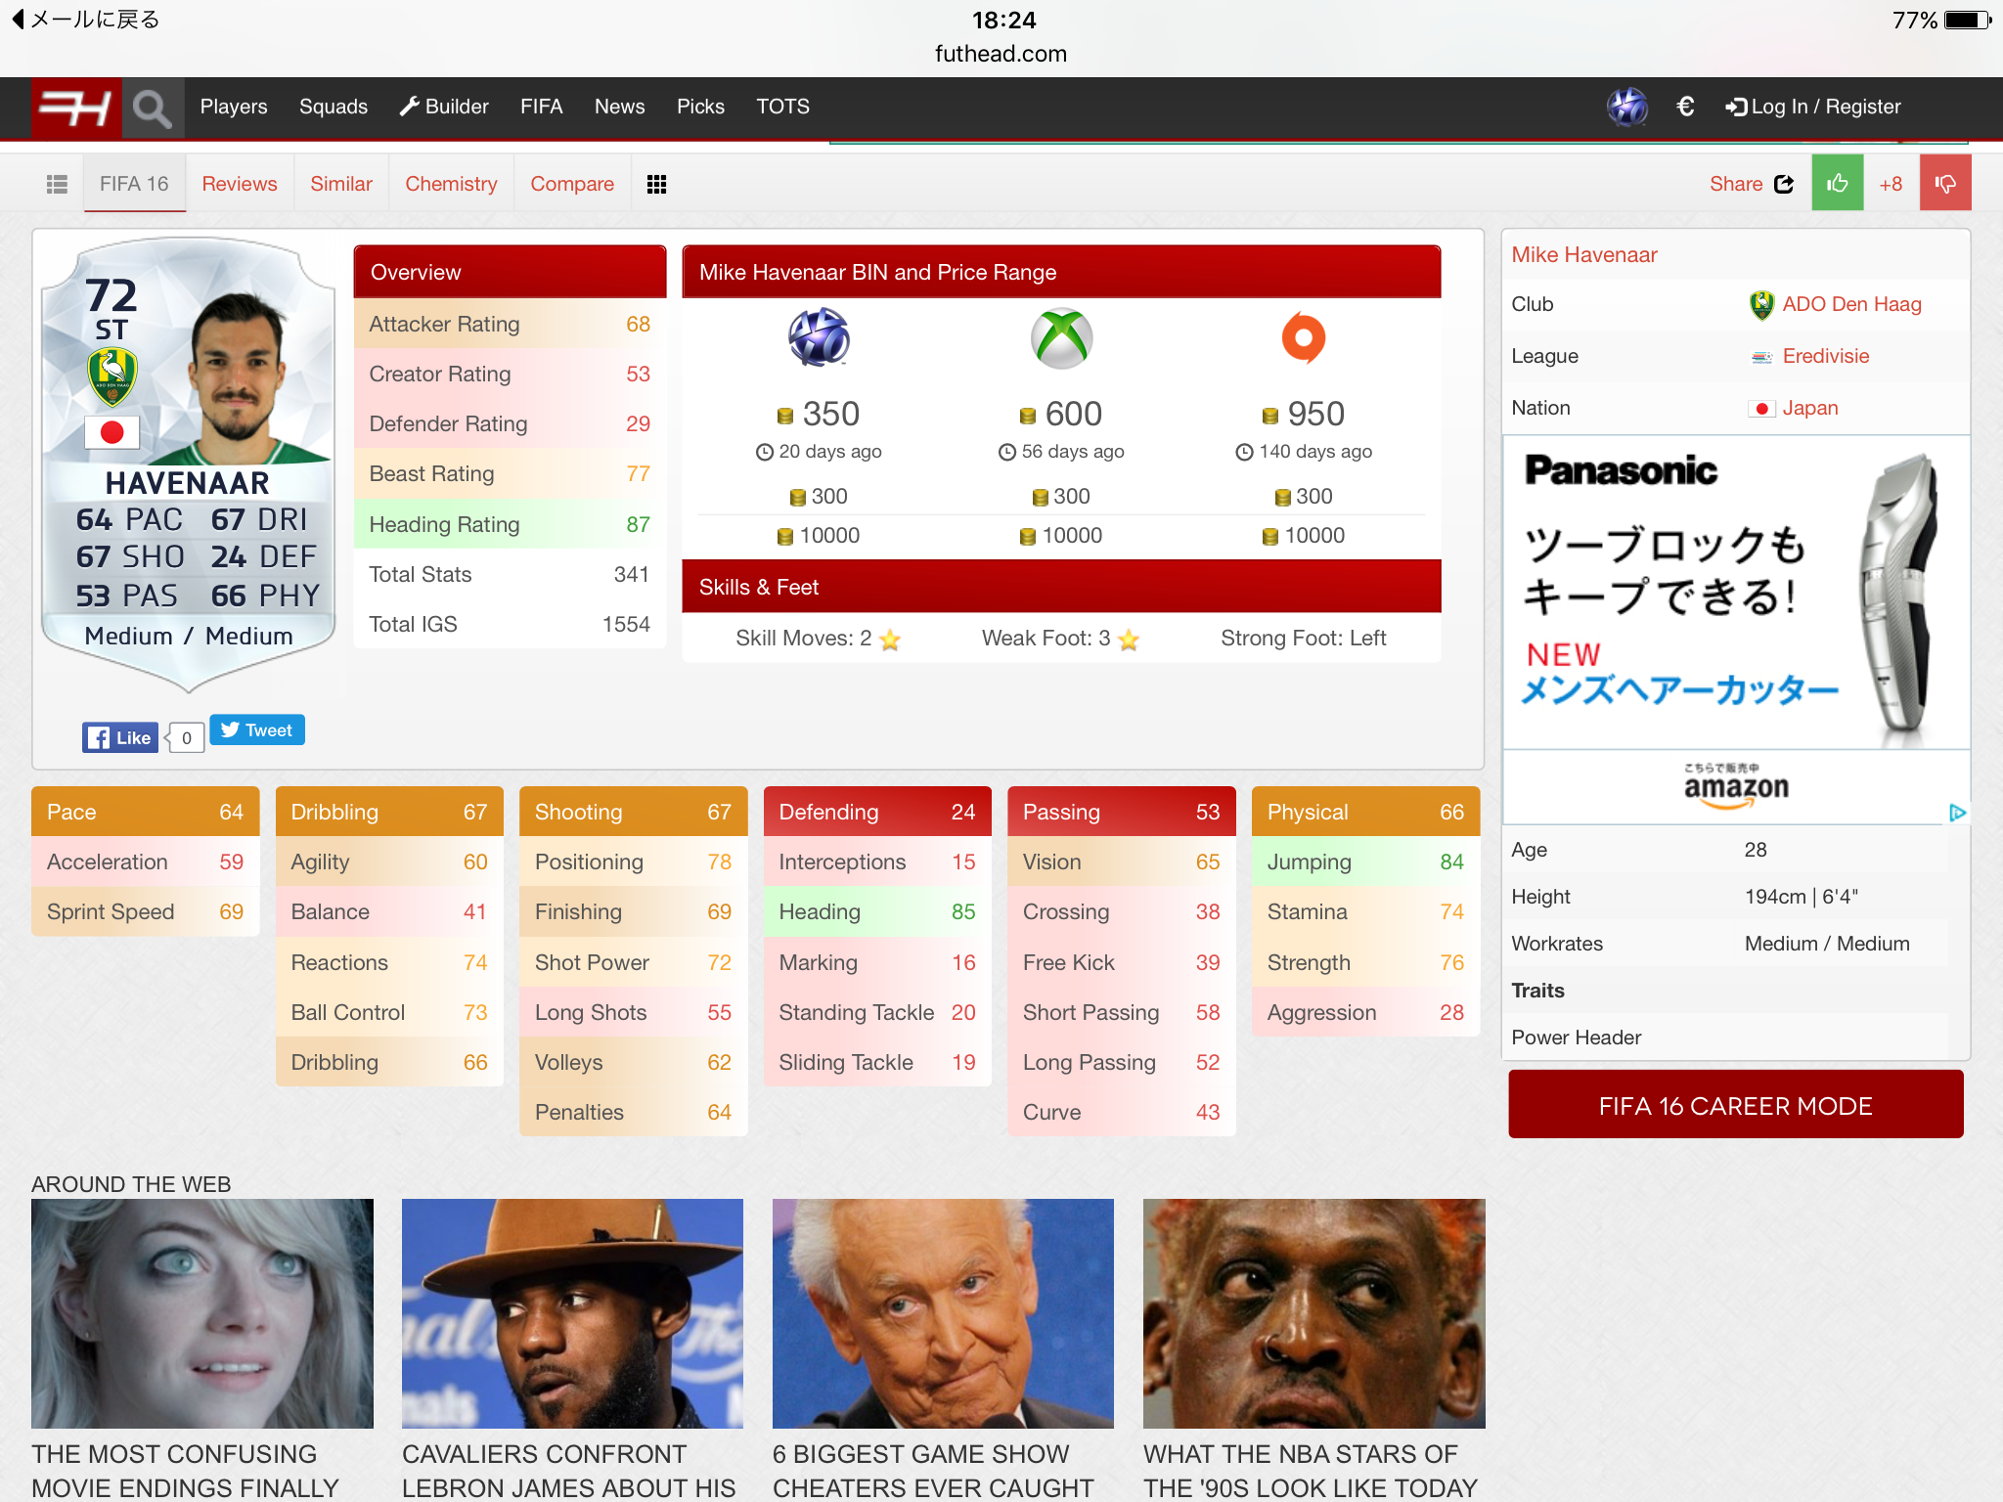
Task: Open the FIFA menu
Action: click(541, 107)
